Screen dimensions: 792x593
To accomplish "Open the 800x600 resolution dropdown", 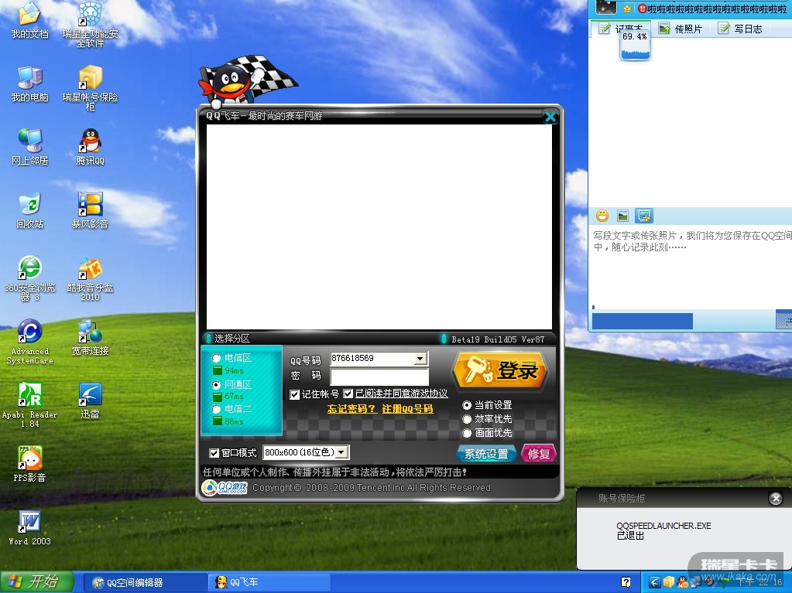I will tap(341, 452).
